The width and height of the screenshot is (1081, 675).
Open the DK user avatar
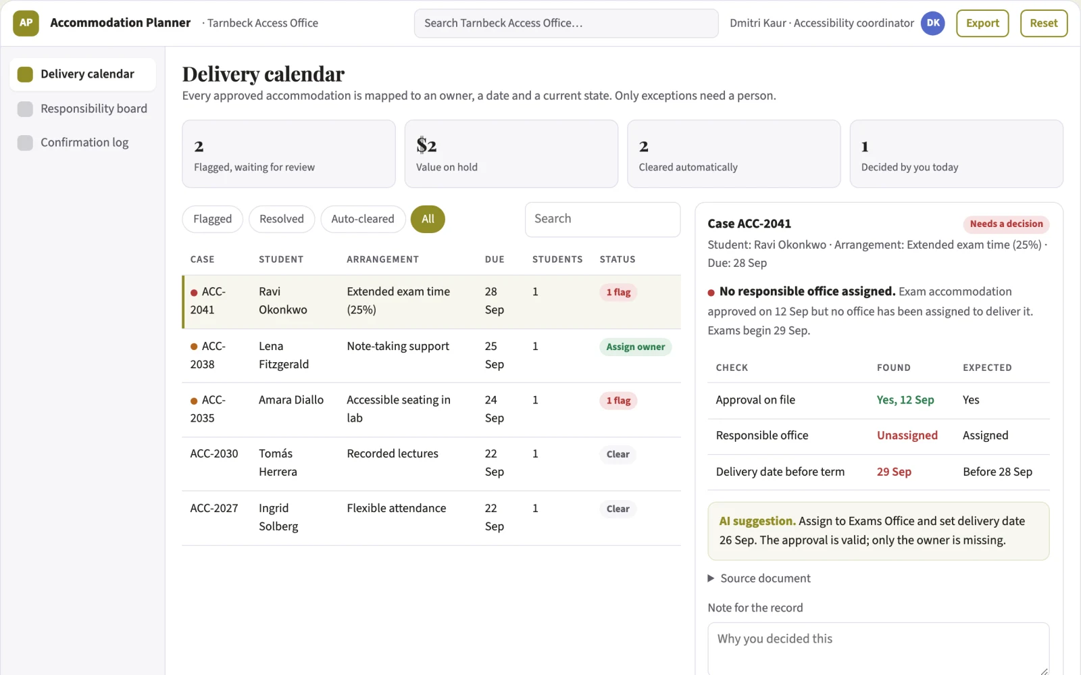click(933, 23)
